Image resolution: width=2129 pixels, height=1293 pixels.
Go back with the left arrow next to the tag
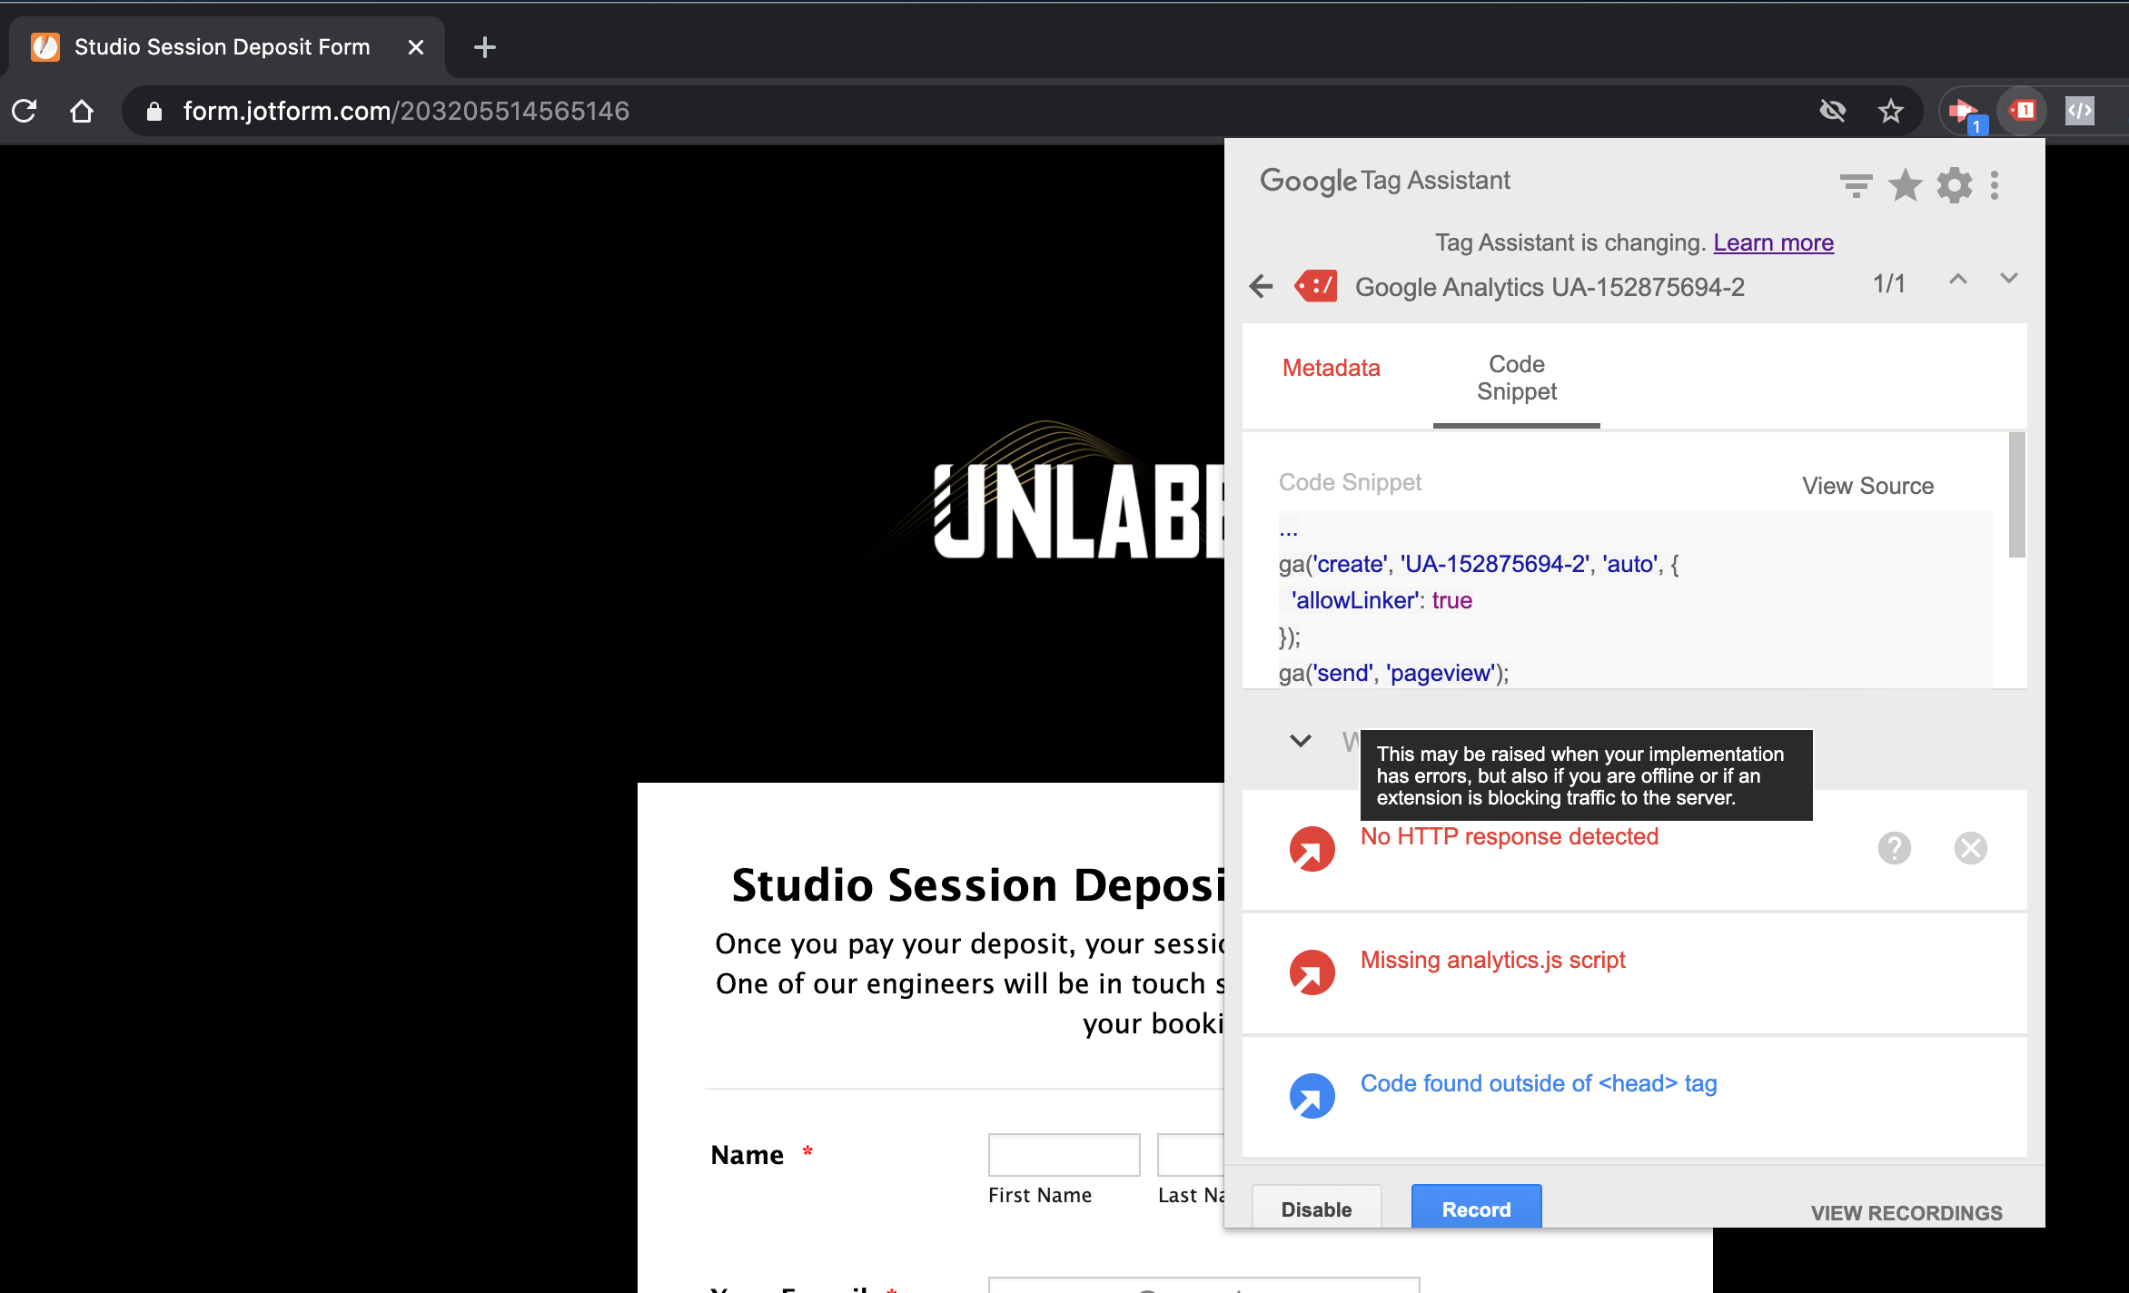[1261, 287]
